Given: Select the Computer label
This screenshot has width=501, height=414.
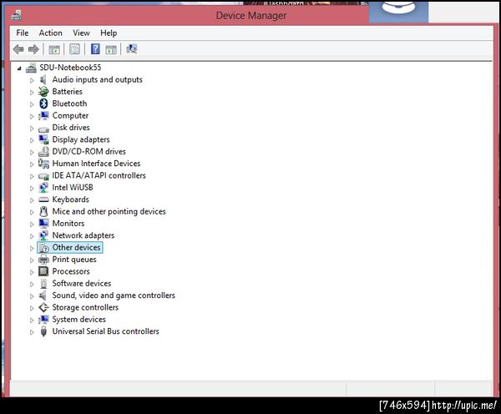Looking at the screenshot, I should [70, 116].
